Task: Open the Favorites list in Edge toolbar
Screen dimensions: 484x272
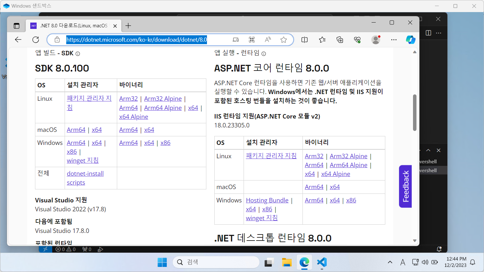Action: click(322, 40)
